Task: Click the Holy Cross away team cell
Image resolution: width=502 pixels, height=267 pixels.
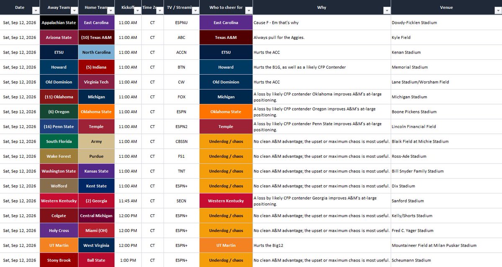Action: pos(59,231)
